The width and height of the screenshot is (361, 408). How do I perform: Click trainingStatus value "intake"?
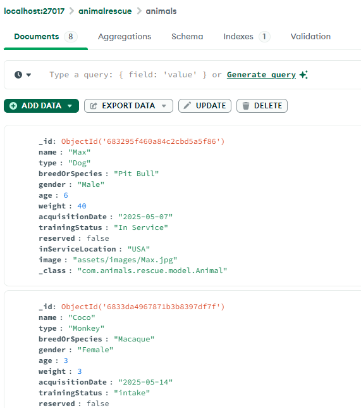pos(132,393)
